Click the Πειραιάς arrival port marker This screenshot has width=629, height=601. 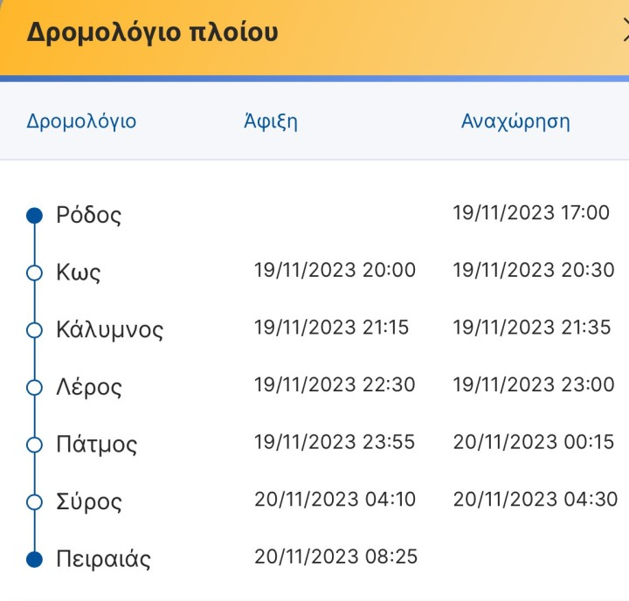click(35, 559)
